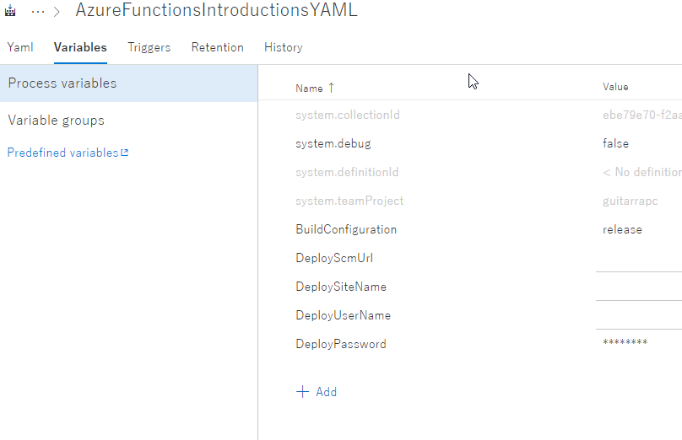
Task: Open the Triggers tab
Action: click(x=149, y=47)
